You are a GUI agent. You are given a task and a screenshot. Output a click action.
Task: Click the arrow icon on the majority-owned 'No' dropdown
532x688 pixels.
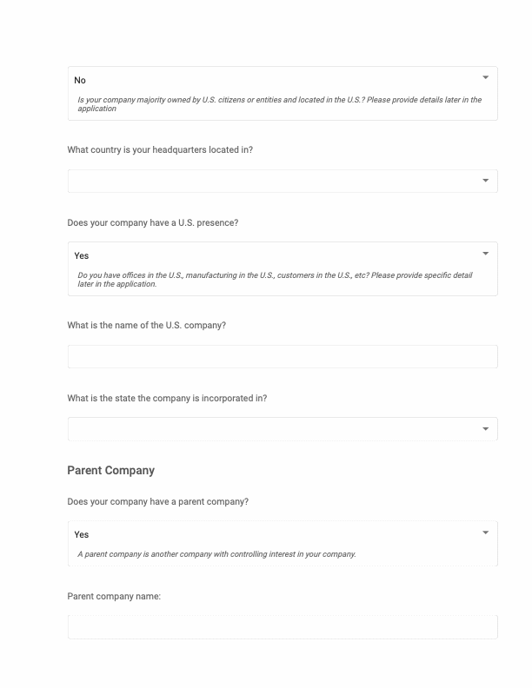coord(485,78)
